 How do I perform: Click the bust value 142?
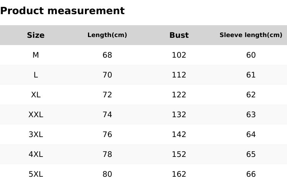179,134
